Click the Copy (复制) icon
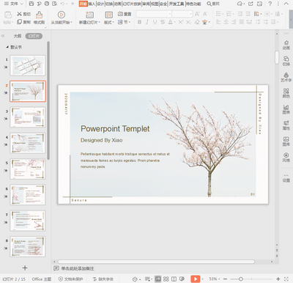 point(19,22)
